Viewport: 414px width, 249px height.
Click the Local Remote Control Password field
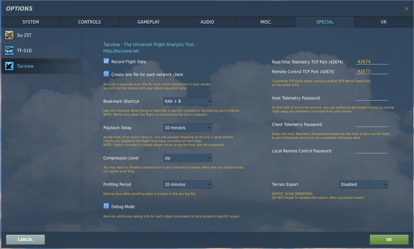point(372,151)
